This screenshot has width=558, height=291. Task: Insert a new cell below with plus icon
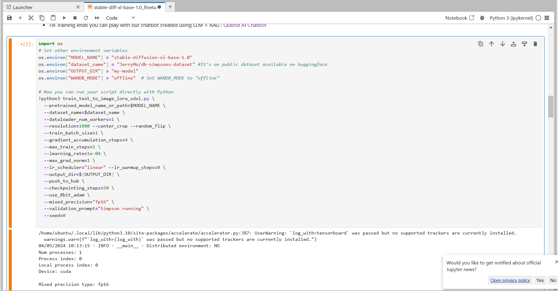click(20, 18)
